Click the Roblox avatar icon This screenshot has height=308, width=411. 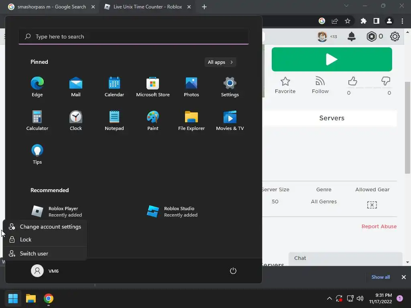322,36
